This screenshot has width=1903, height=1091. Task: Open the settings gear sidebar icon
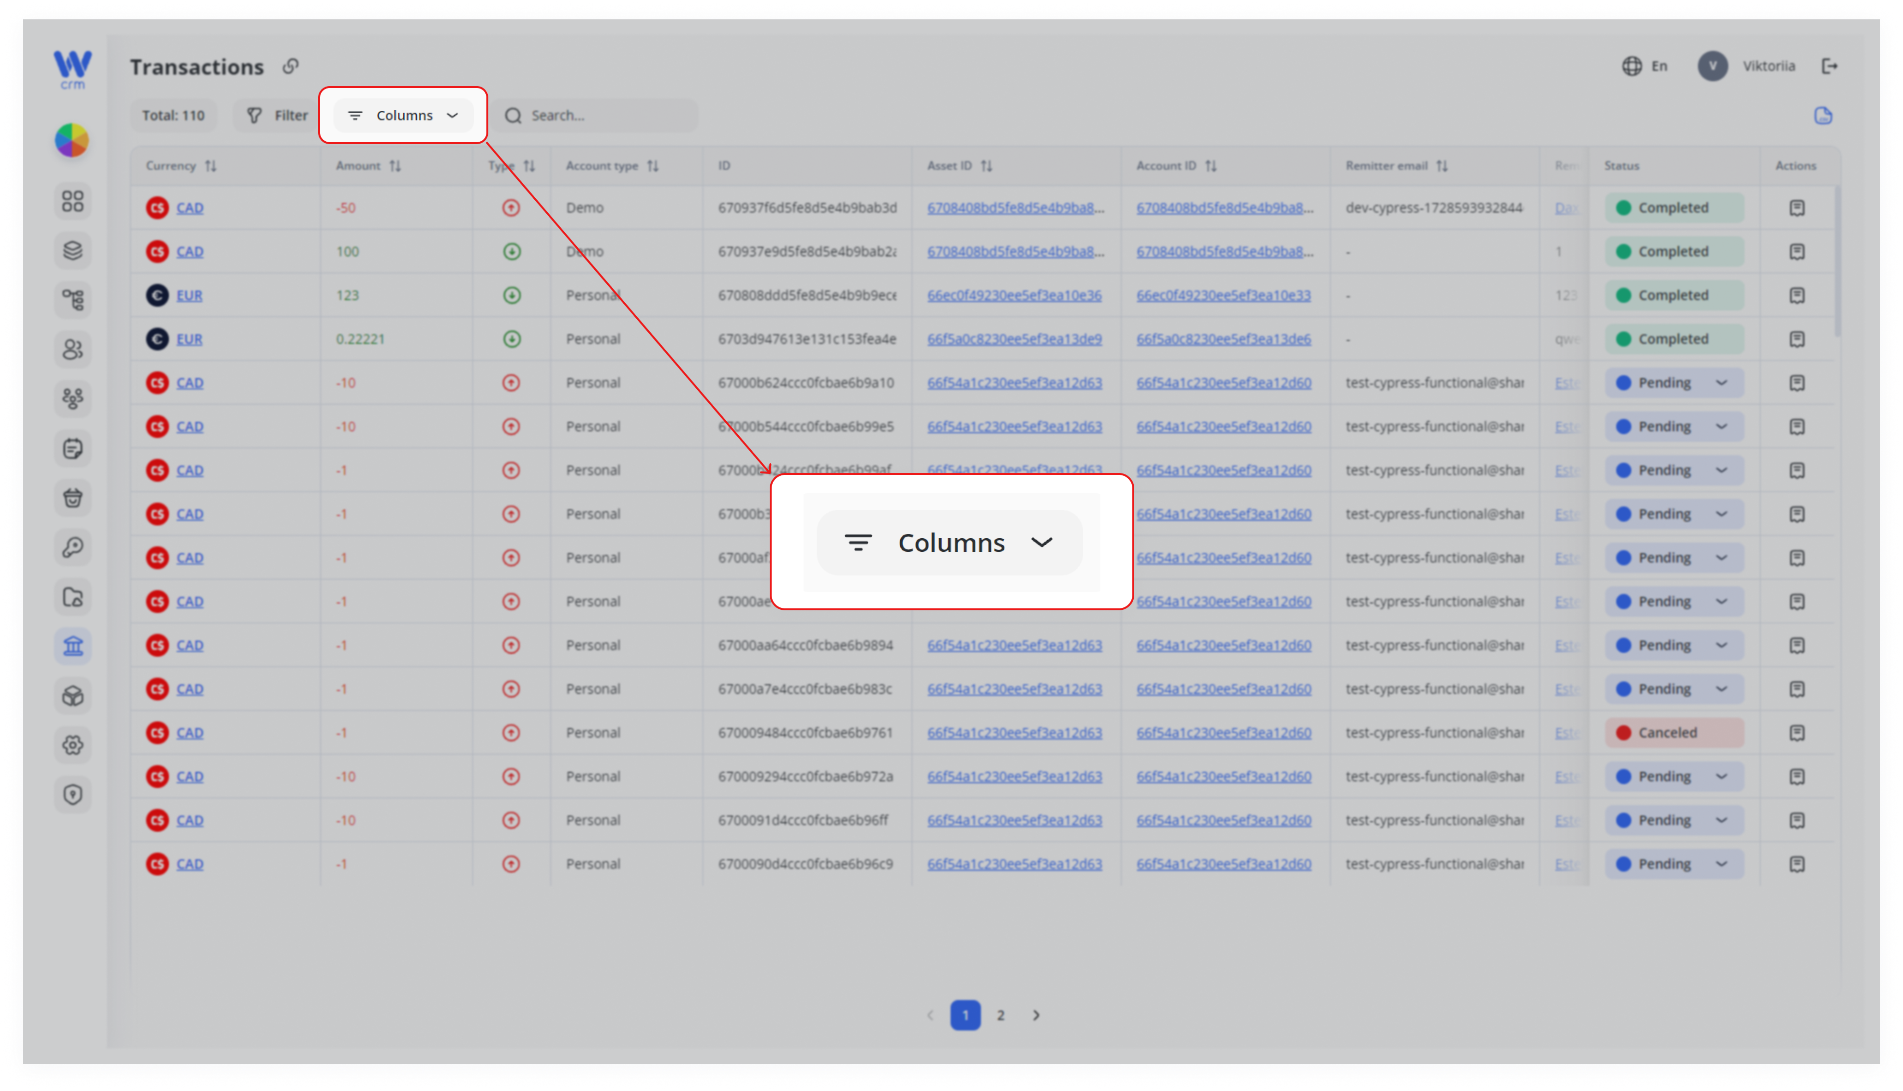[73, 745]
